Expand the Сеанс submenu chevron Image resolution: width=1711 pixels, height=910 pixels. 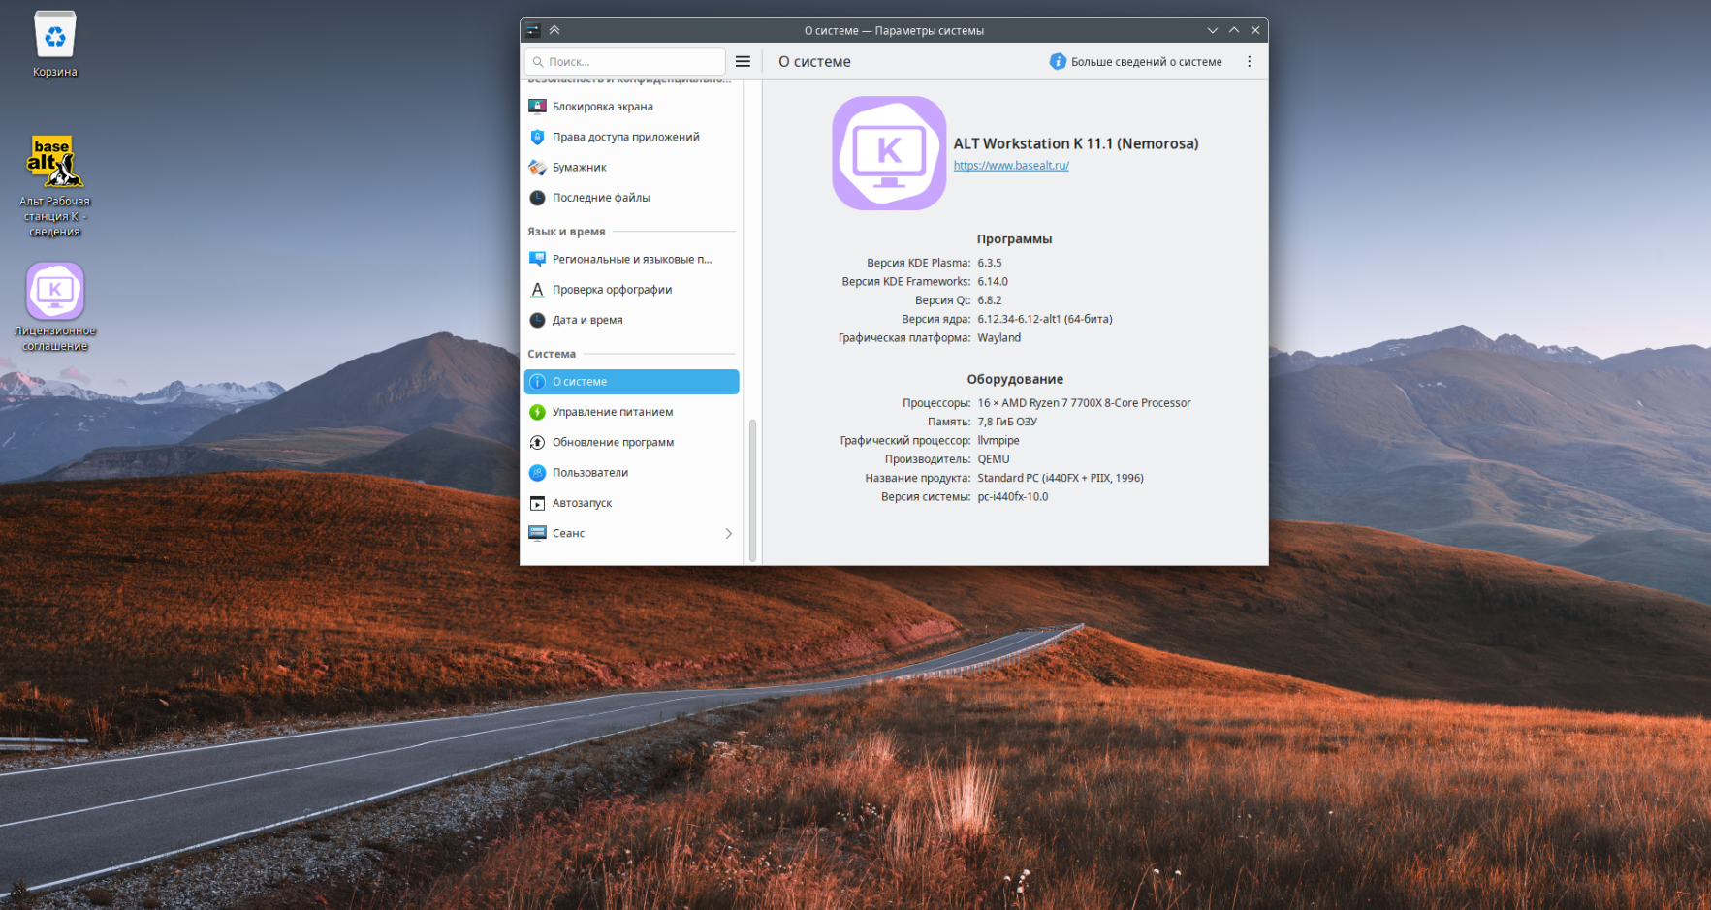(729, 534)
